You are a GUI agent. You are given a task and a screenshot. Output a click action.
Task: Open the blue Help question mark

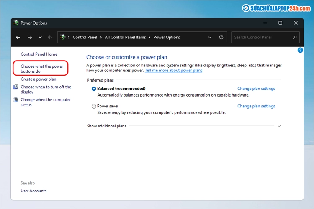300,50
